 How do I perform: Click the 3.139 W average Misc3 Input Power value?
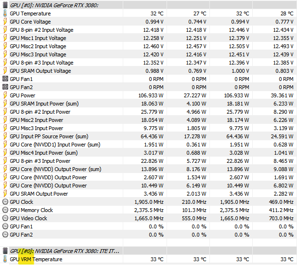(x=284, y=128)
